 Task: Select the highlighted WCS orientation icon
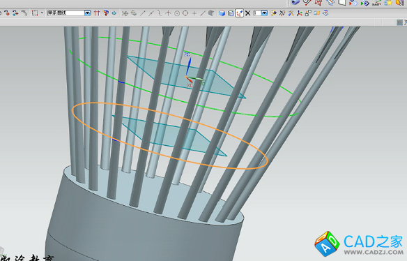[x=239, y=13]
